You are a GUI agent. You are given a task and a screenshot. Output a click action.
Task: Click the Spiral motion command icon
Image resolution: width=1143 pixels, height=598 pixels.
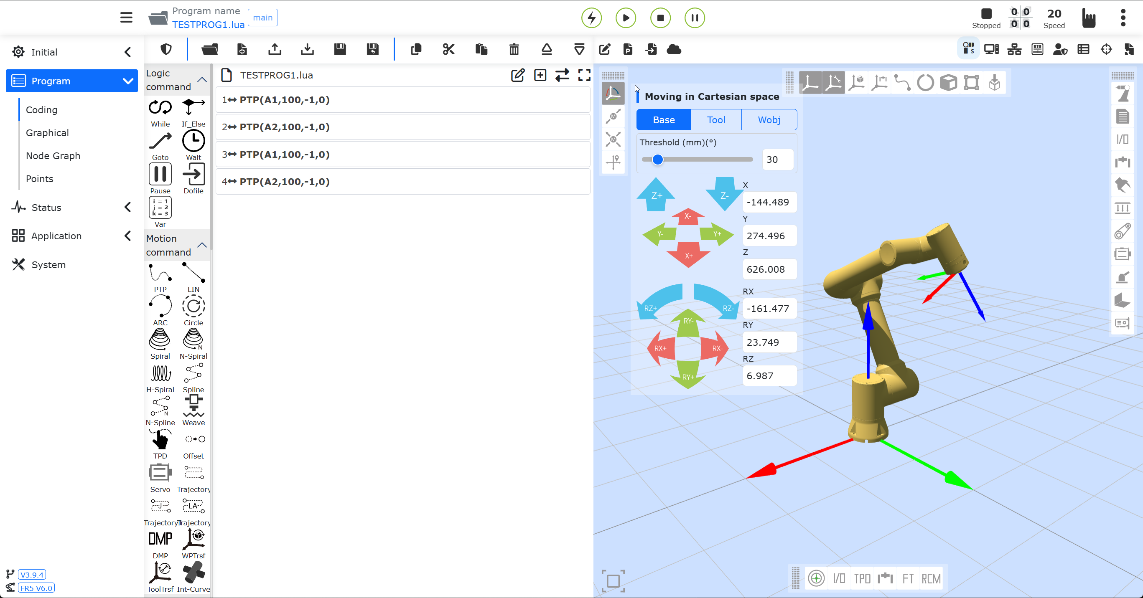pyautogui.click(x=160, y=340)
